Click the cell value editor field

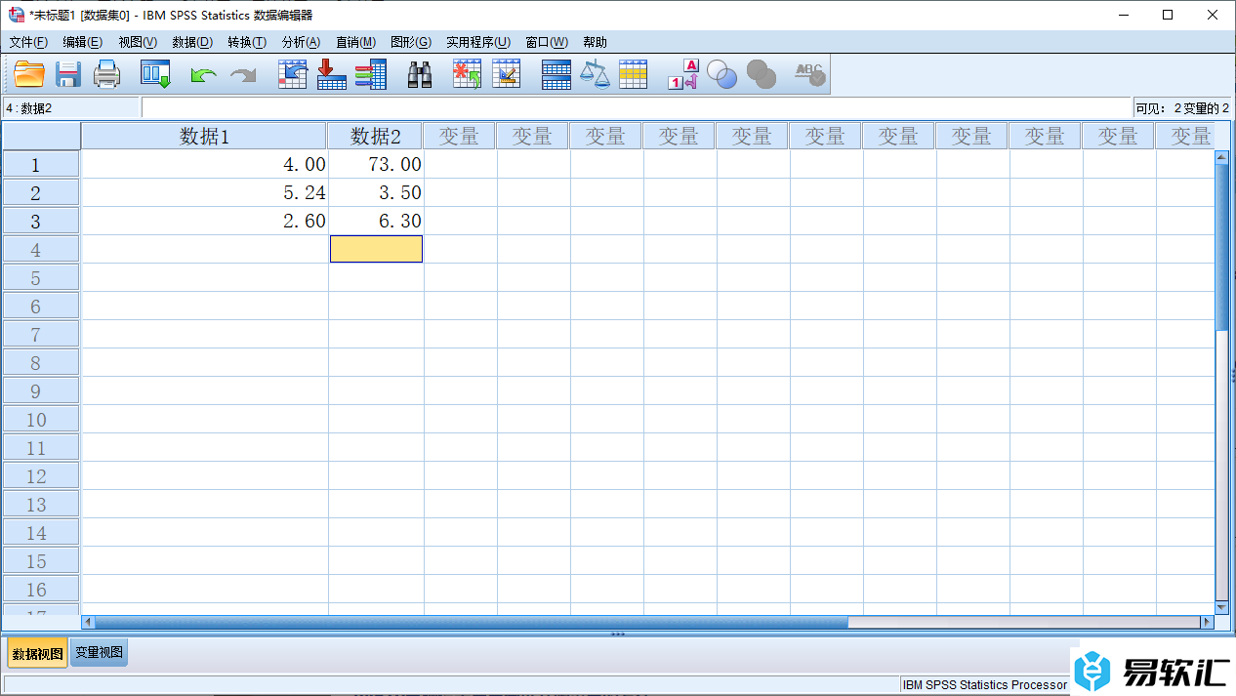636,107
